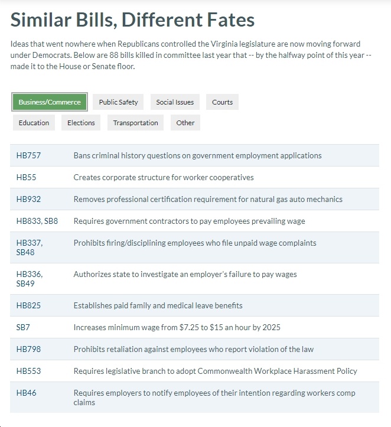Switch to the Public Safety tab
Image resolution: width=391 pixels, height=427 pixels.
pos(118,102)
